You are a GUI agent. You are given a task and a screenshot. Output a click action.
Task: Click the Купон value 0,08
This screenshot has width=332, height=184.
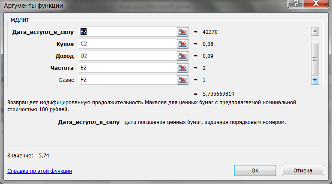click(x=208, y=44)
